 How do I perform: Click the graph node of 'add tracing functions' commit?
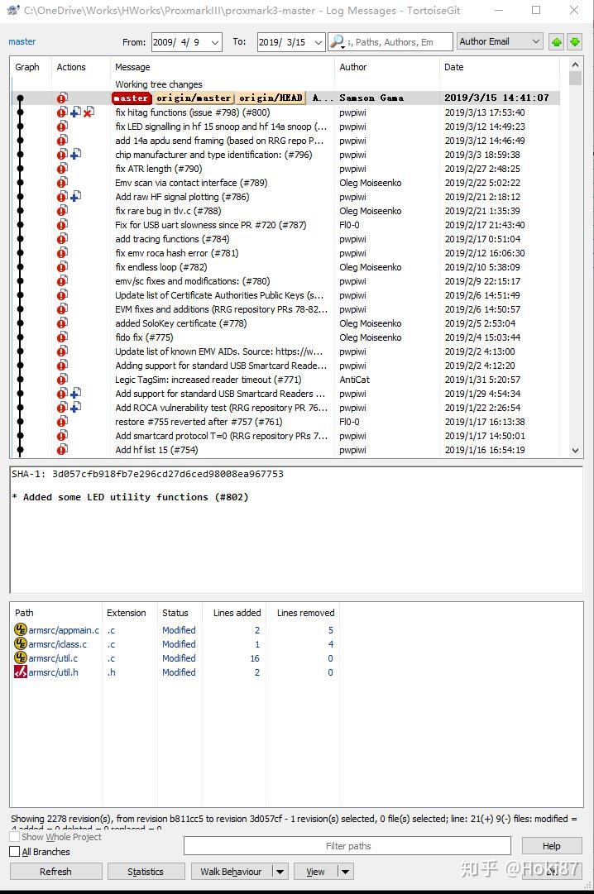(21, 239)
